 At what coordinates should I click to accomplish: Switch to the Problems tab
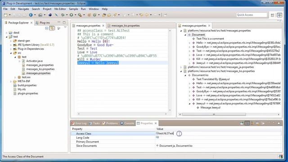point(110,123)
